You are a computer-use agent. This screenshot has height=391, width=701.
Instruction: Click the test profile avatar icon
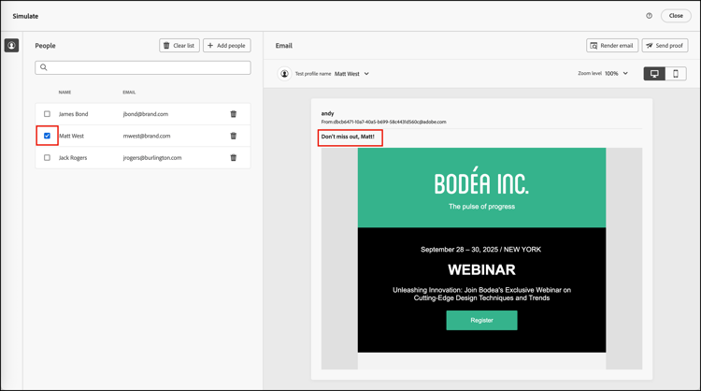(x=284, y=74)
